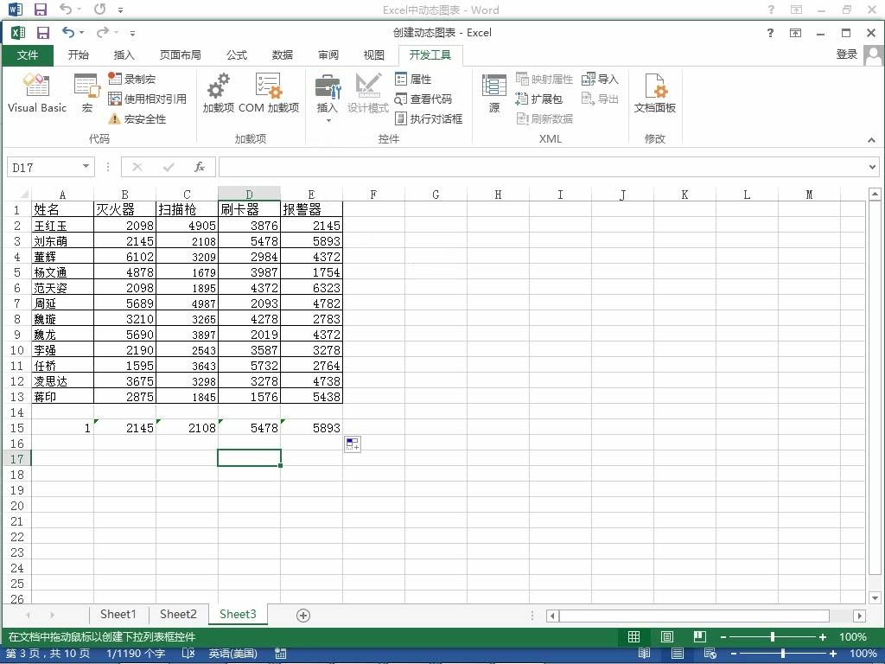Open Excel Ribbon Display Options
This screenshot has width=885, height=664.
795,33
